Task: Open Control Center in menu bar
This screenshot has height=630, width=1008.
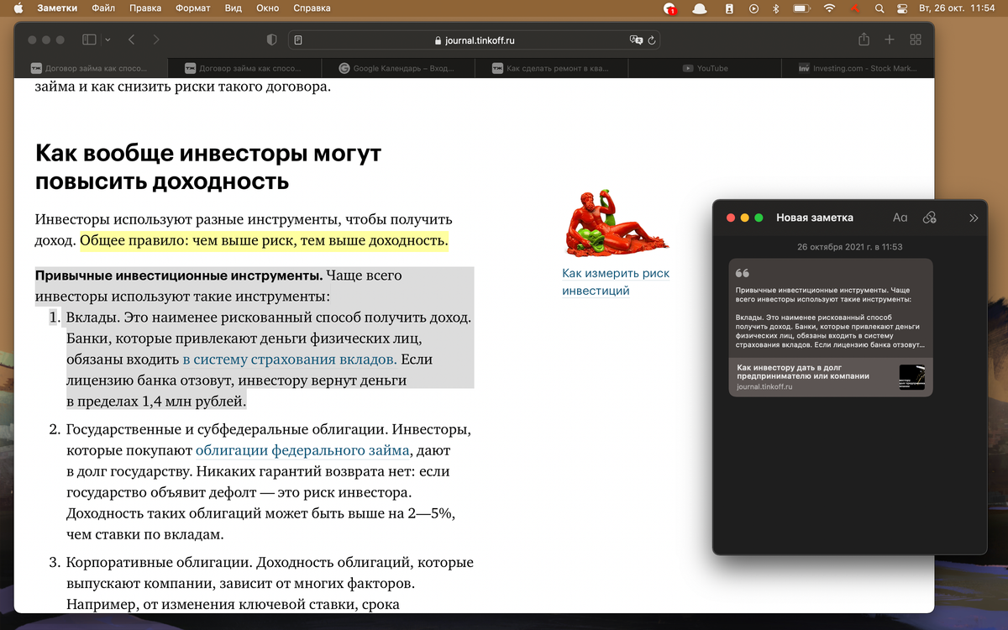Action: tap(904, 8)
